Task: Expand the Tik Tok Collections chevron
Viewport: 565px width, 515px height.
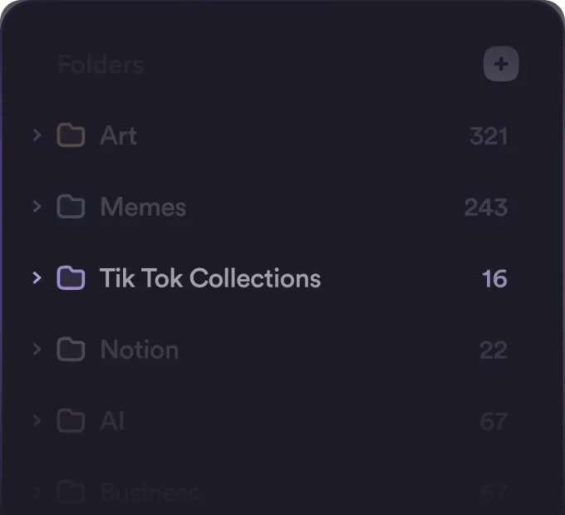Action: click(x=37, y=277)
